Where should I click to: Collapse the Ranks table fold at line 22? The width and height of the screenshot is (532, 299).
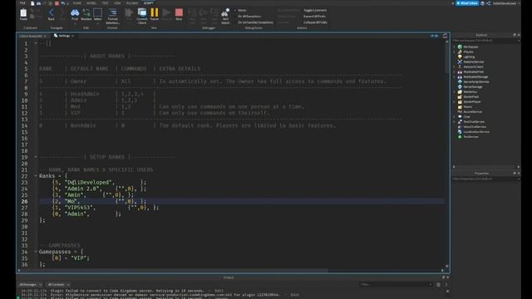(36, 176)
